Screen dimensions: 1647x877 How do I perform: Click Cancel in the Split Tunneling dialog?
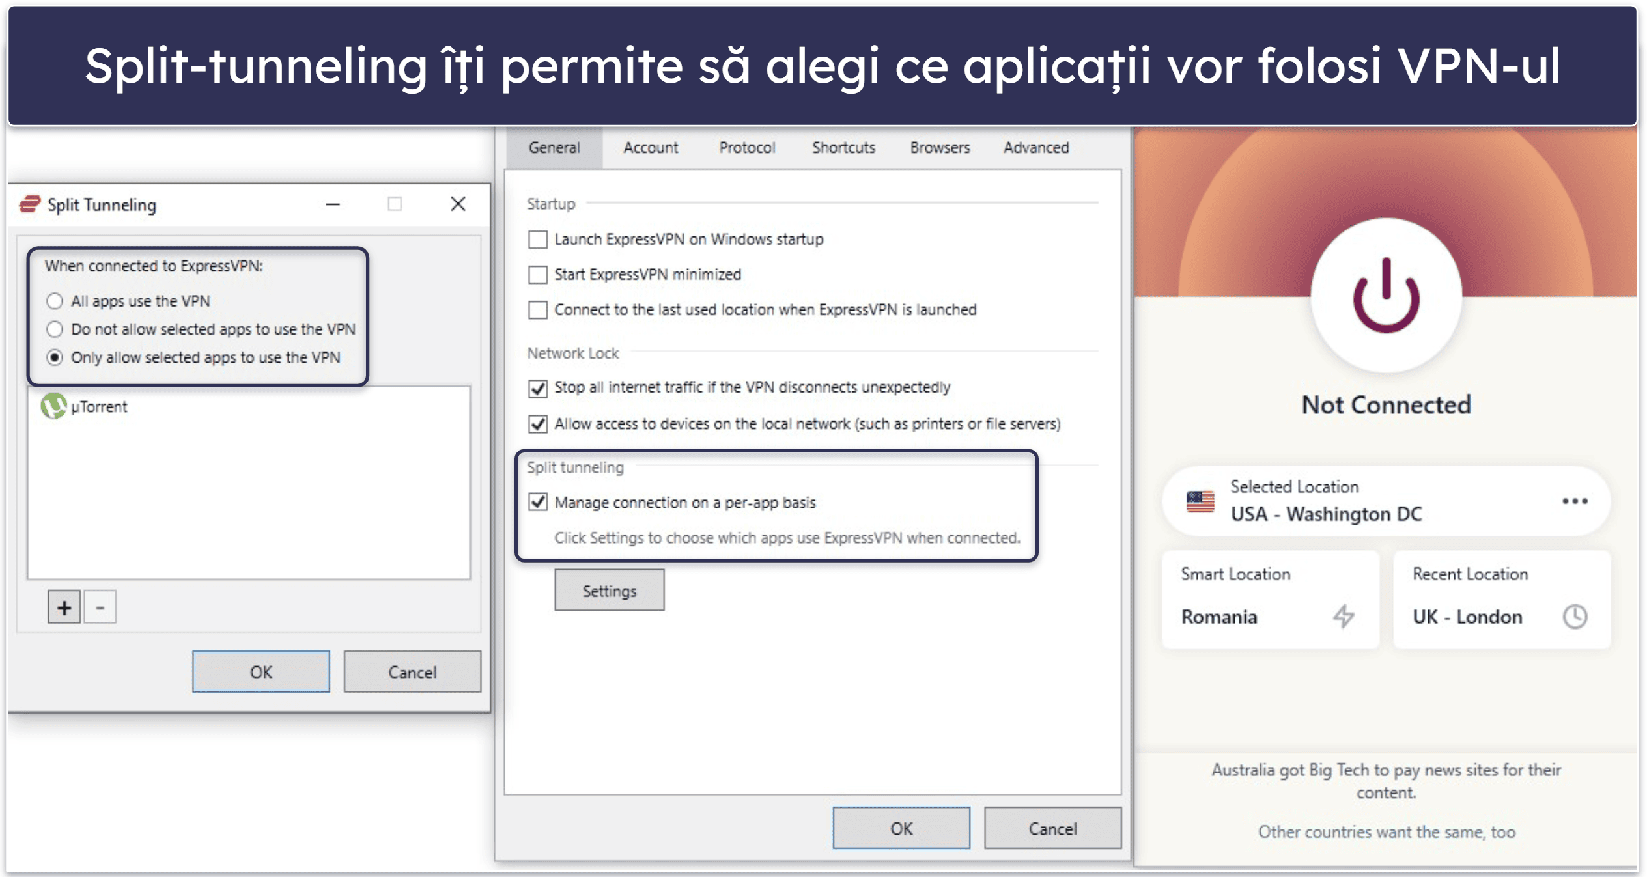pos(412,671)
